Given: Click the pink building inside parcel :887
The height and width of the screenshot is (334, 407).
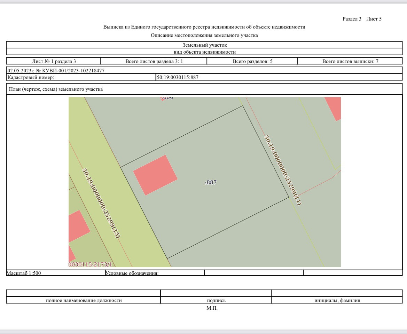Looking at the screenshot, I should 155,175.
